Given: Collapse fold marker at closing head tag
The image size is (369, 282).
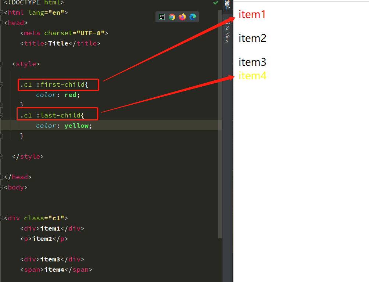Looking at the screenshot, I should tap(1, 177).
